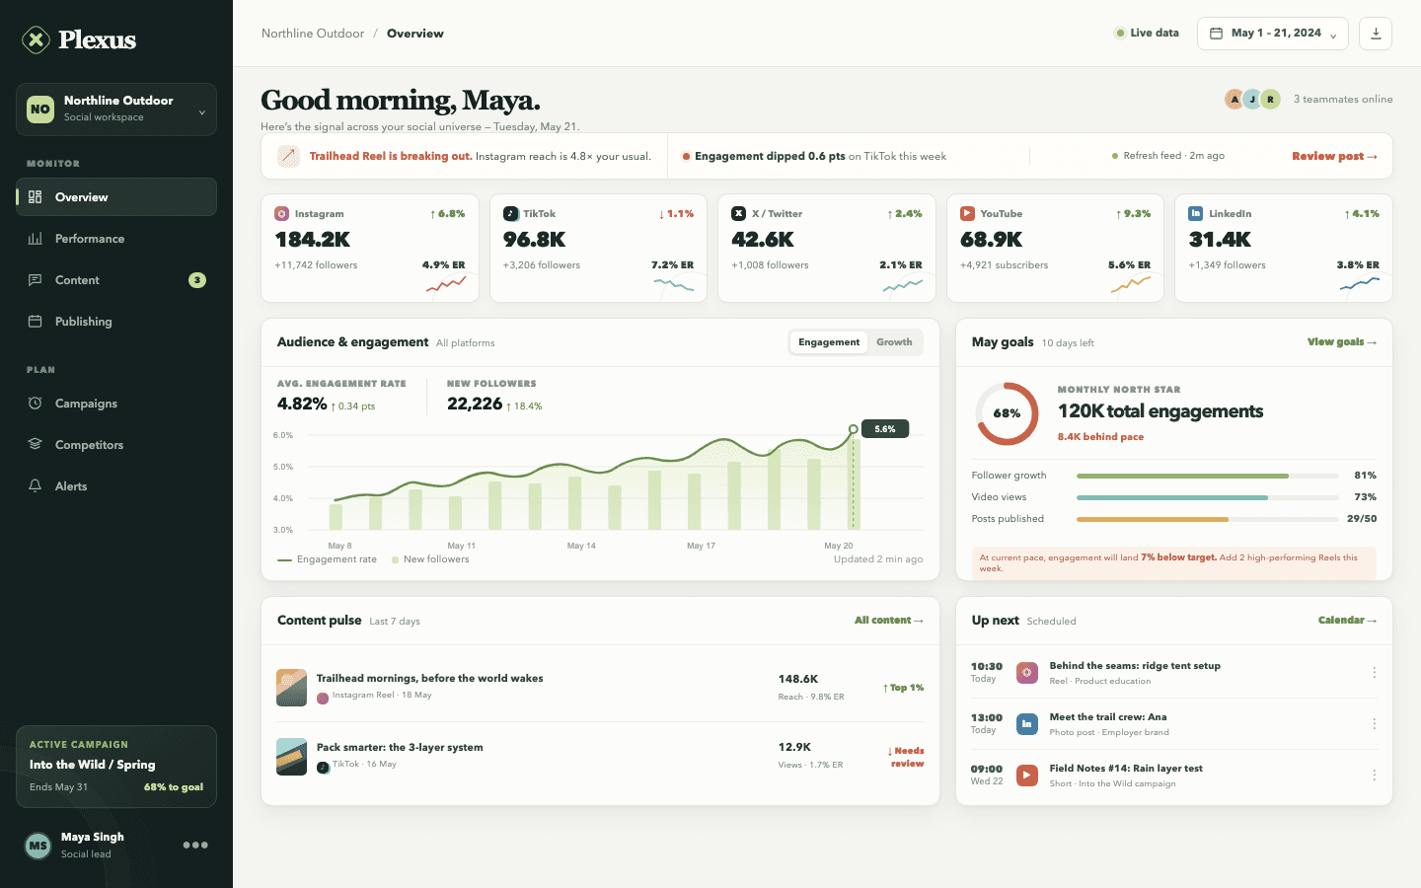Click the Publishing calendar icon in sidebar
Image resolution: width=1421 pixels, height=888 pixels.
coord(36,322)
